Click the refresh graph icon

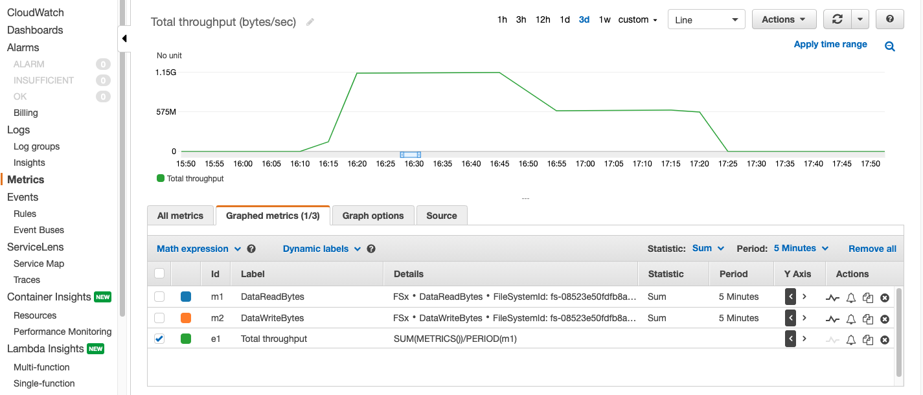tap(838, 19)
